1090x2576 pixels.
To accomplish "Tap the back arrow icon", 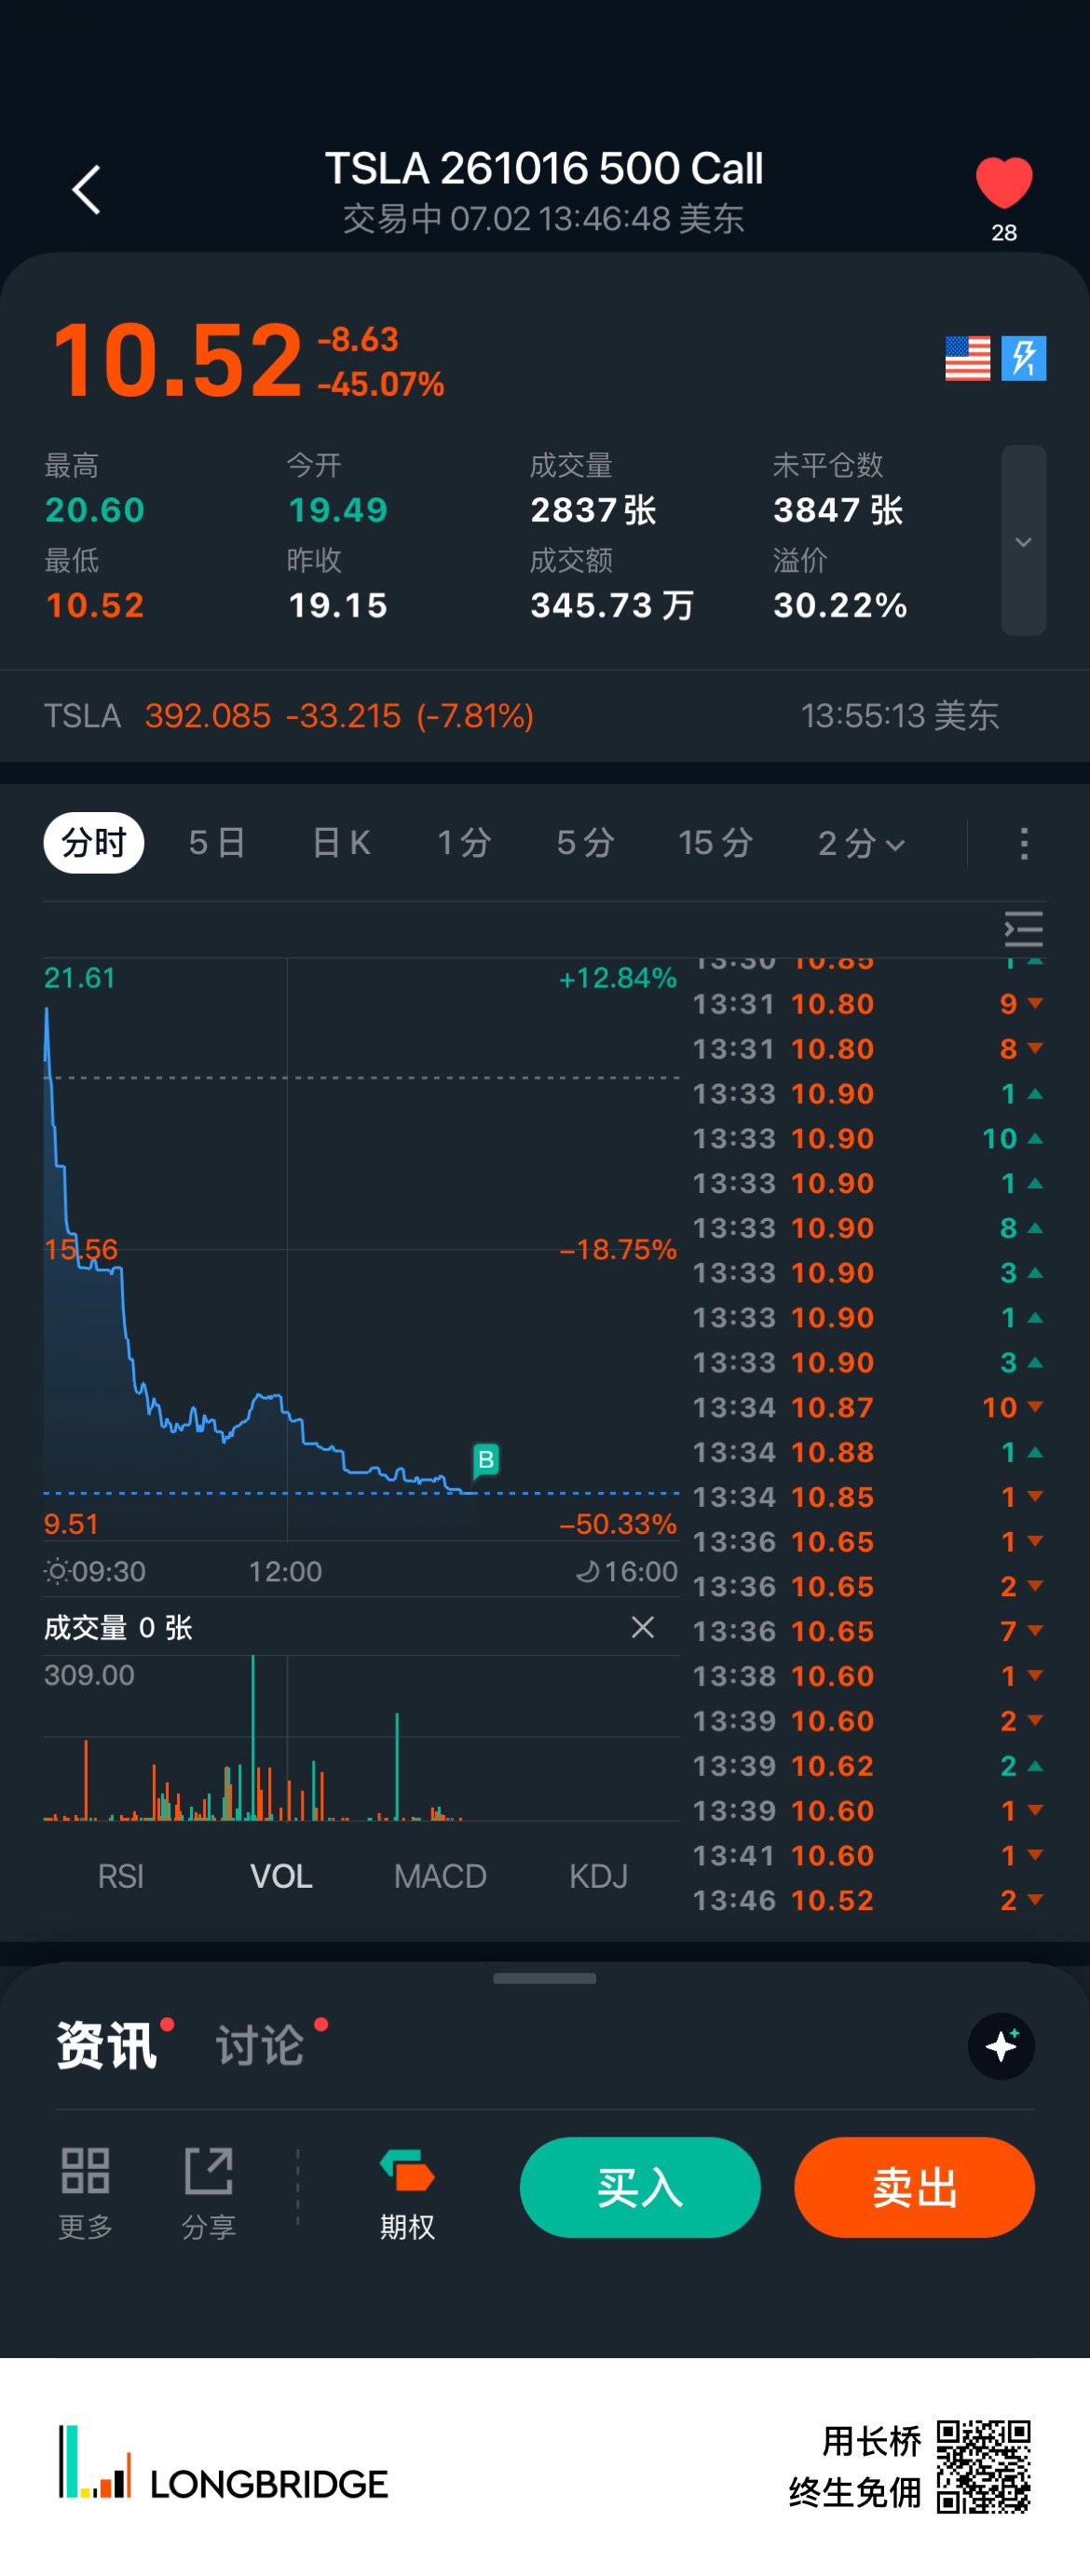I will tap(87, 190).
